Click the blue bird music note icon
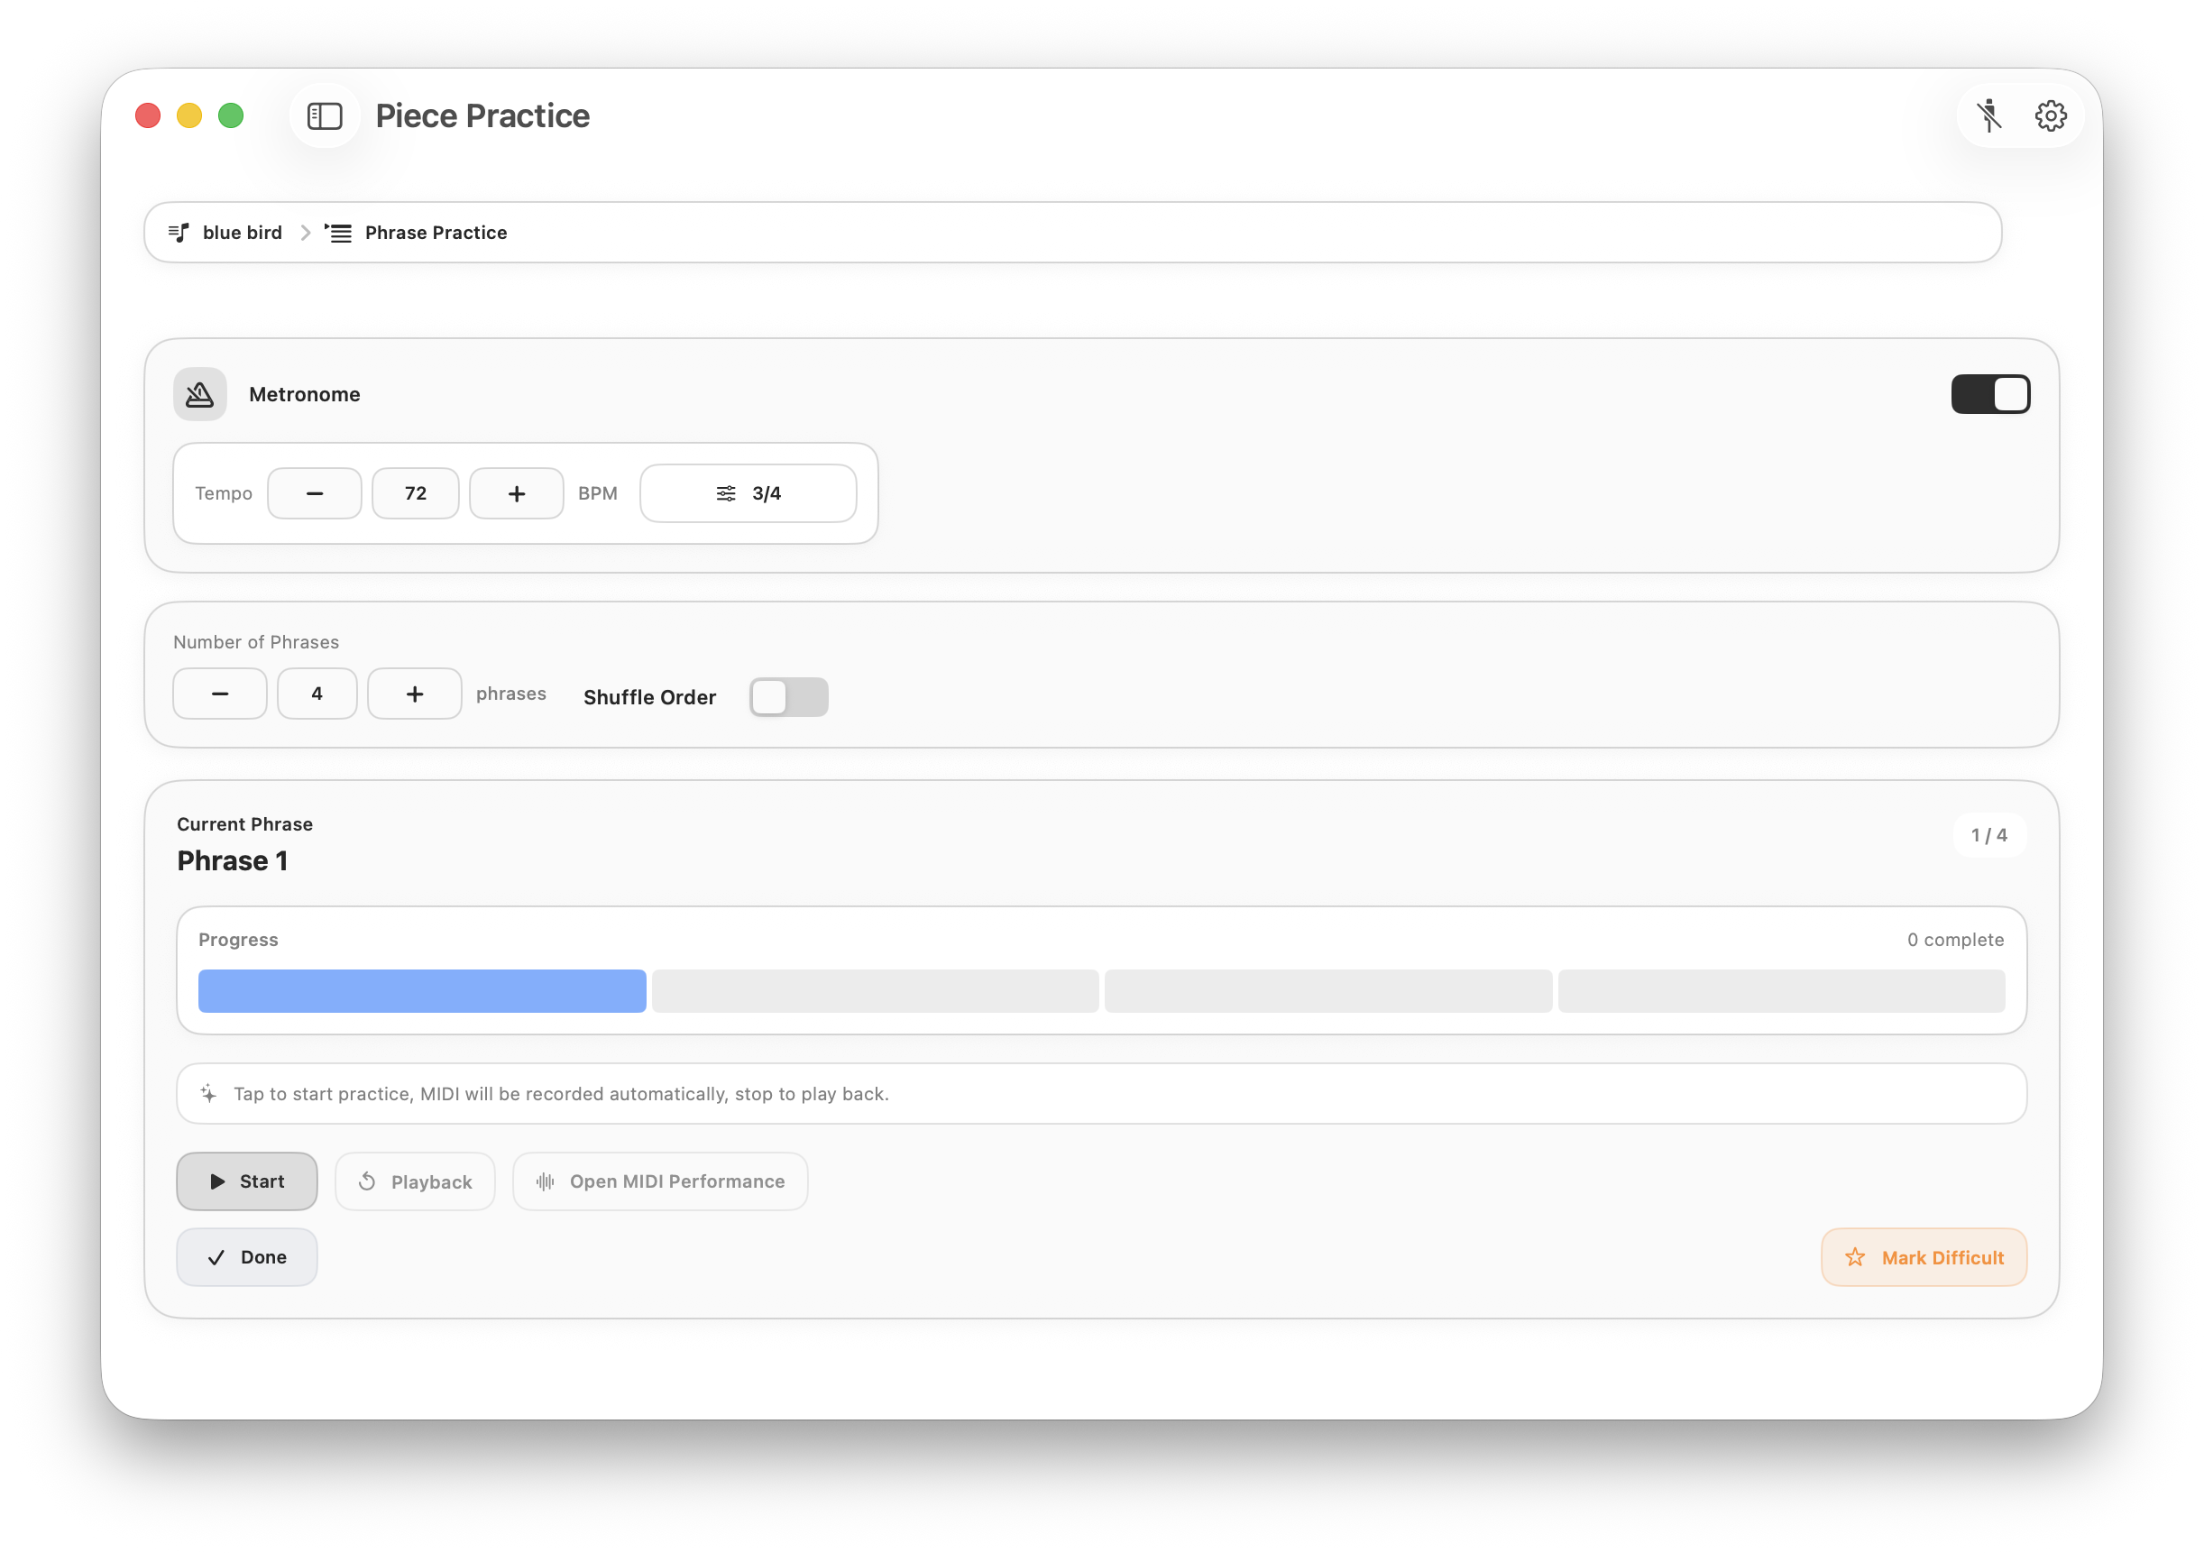The width and height of the screenshot is (2204, 1553). point(179,233)
